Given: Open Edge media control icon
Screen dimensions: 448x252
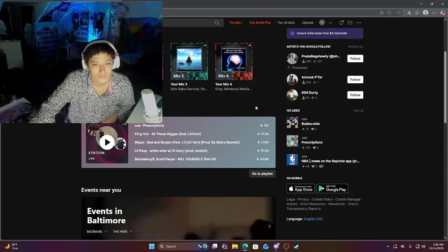Looking at the screenshot, I should [409, 13].
